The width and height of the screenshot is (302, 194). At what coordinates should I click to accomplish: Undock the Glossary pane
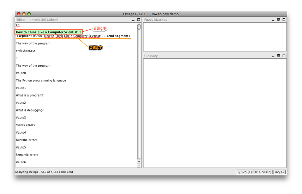278,56
